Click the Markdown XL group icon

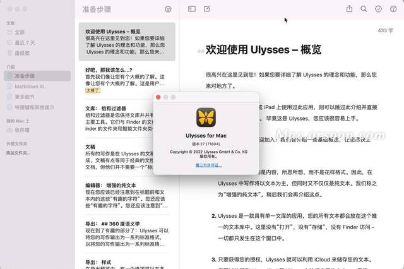point(9,87)
